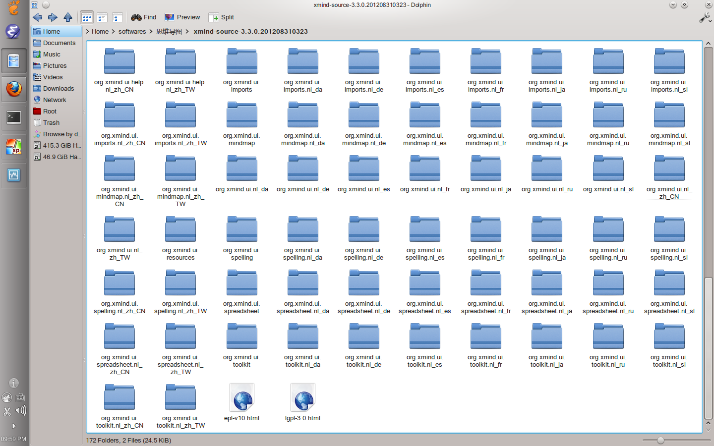
Task: Go forward with the right arrow button
Action: pyautogui.click(x=53, y=17)
